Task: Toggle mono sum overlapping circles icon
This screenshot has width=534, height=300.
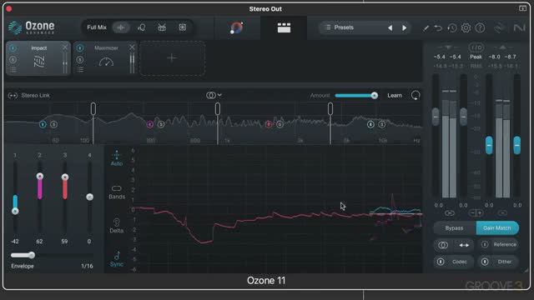Action: point(443,245)
